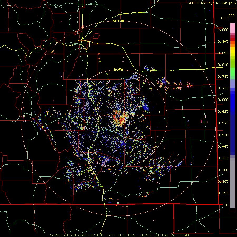Click the 0.680 legend value
This screenshot has height=237, width=237.
click(223, 100)
